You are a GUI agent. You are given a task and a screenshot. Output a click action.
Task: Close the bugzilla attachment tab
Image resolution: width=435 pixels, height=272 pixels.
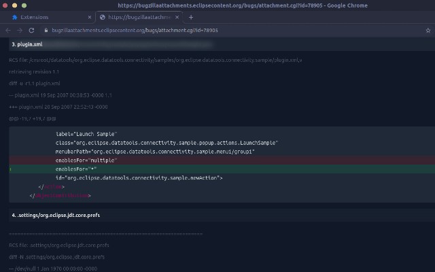click(177, 17)
